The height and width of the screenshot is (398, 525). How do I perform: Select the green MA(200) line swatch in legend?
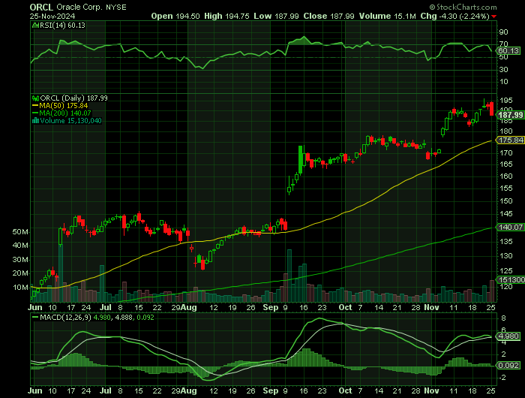35,113
